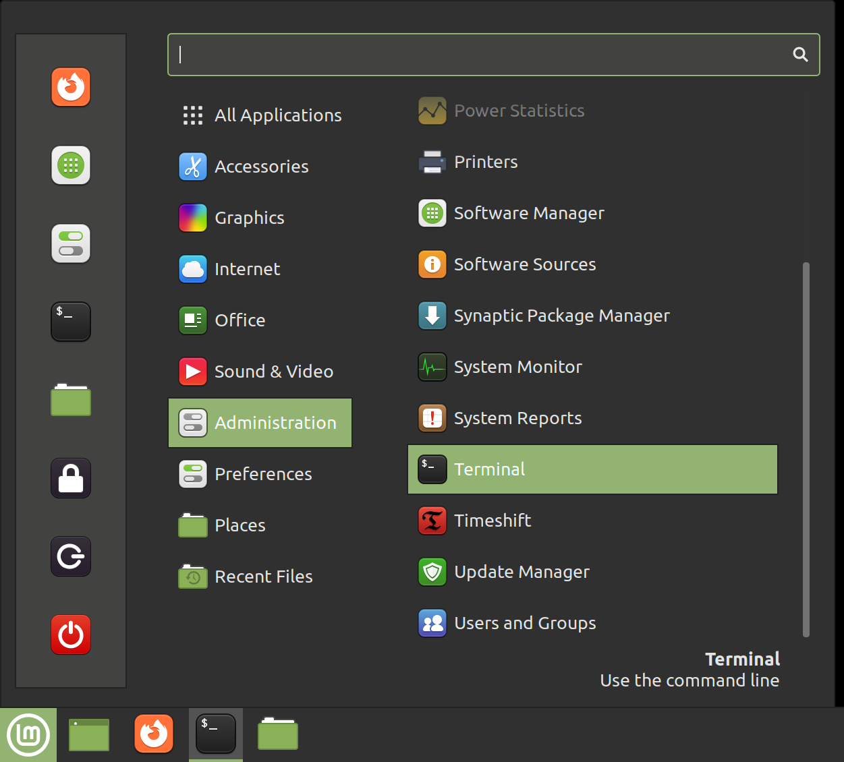This screenshot has height=762, width=844.
Task: Launch the highlighted Terminal entry
Action: [593, 469]
